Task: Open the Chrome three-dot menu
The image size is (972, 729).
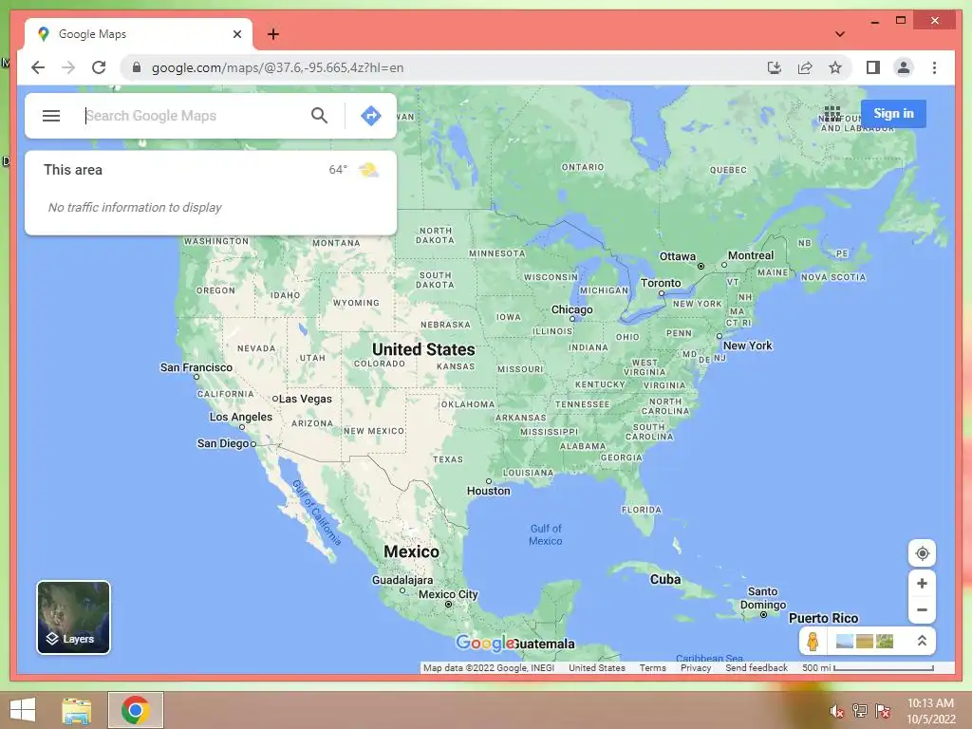Action: (x=934, y=67)
